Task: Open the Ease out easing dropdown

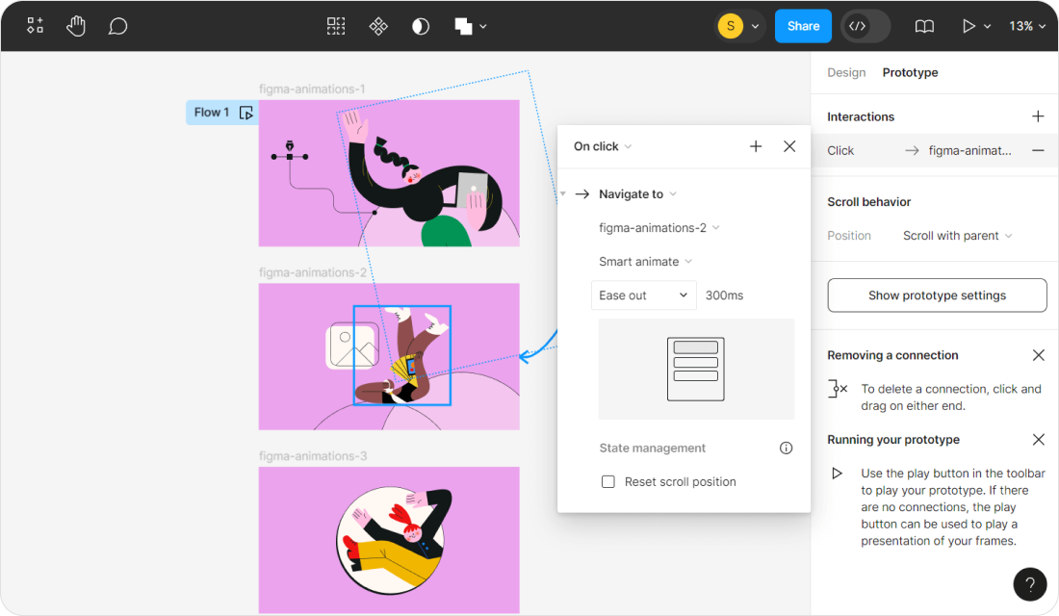Action: pyautogui.click(x=643, y=295)
